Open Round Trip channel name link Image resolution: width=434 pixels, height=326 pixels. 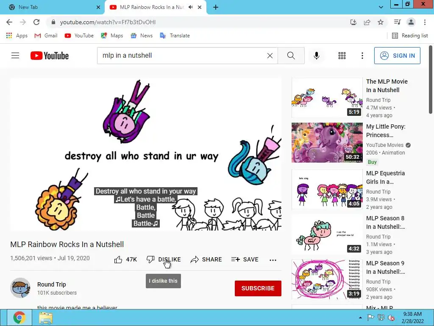tap(51, 284)
